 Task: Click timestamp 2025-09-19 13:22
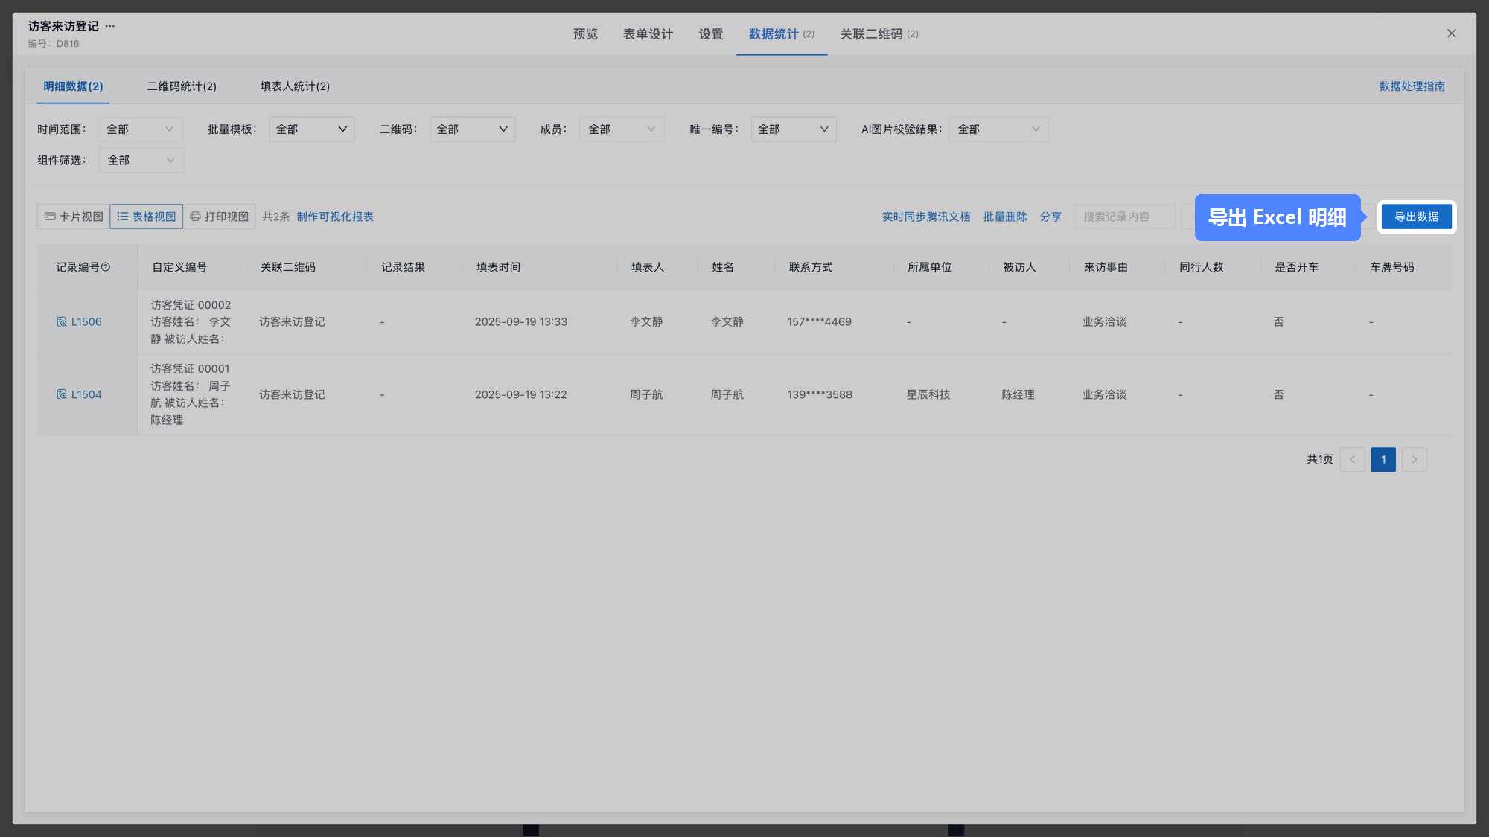[521, 394]
